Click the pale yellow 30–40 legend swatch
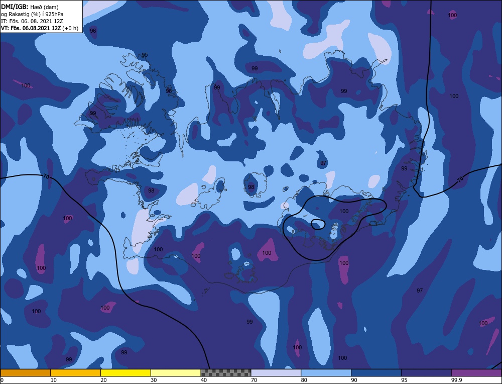Viewport: 502px width, 384px height. click(x=176, y=373)
